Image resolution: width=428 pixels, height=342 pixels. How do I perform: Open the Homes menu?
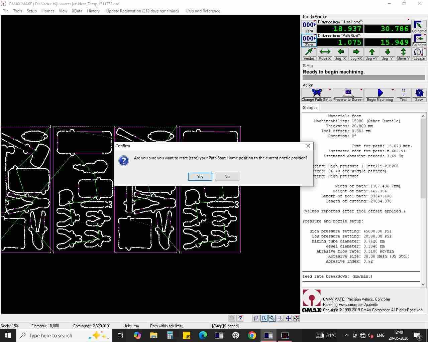48,11
